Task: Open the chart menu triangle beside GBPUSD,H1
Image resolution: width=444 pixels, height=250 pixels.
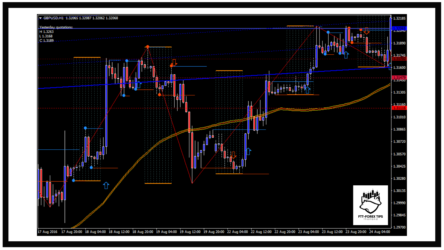Action: (40, 18)
